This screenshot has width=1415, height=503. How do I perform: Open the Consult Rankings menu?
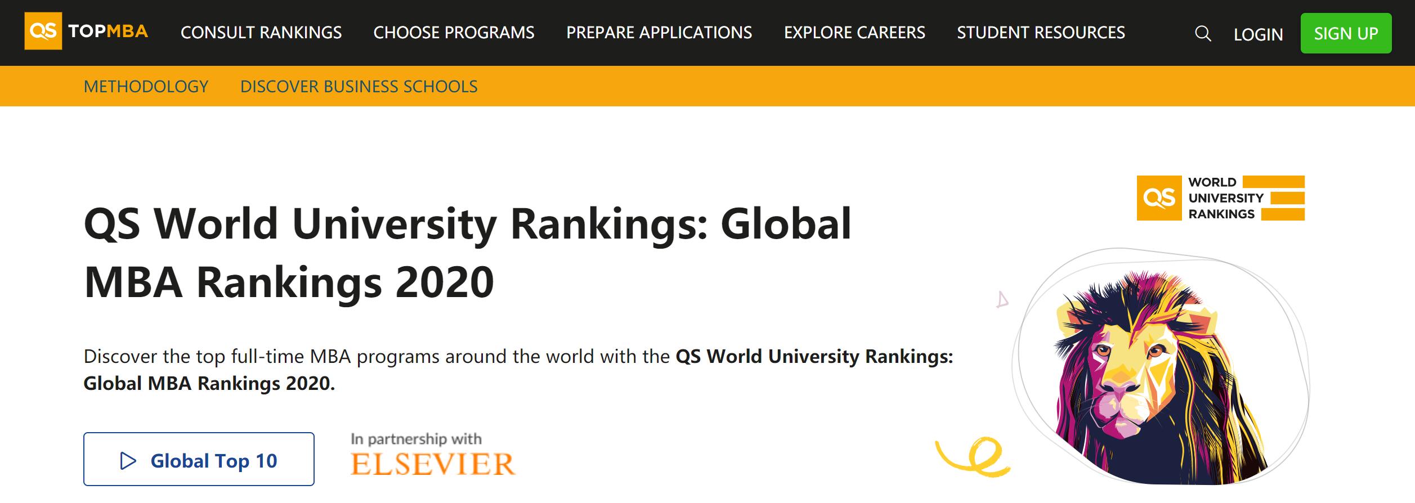(x=261, y=33)
